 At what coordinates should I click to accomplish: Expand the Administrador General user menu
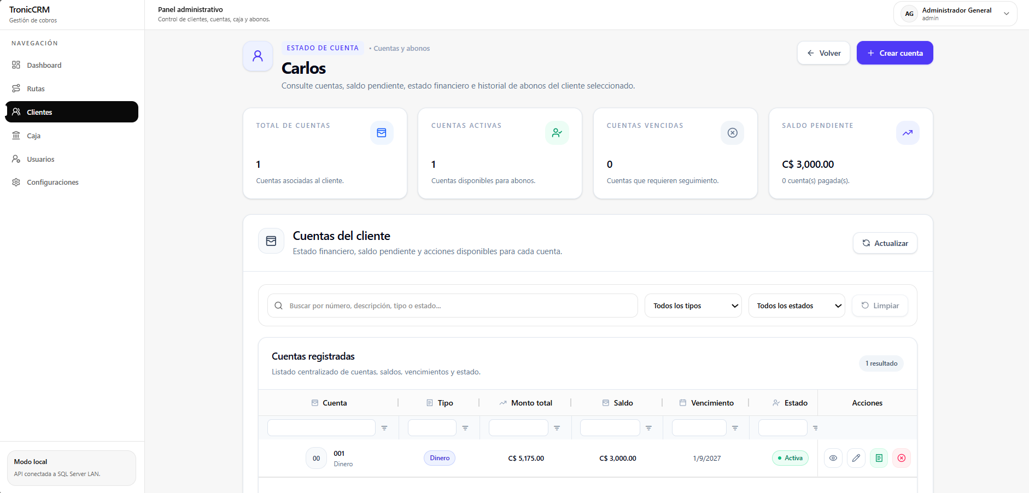click(x=955, y=14)
